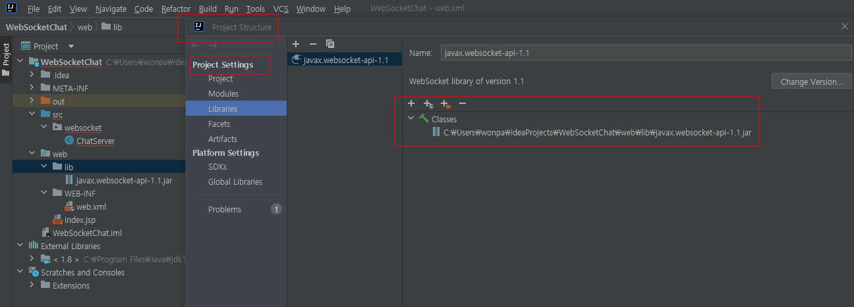Select web.xml in project tree
The height and width of the screenshot is (307, 854).
pyautogui.click(x=91, y=206)
